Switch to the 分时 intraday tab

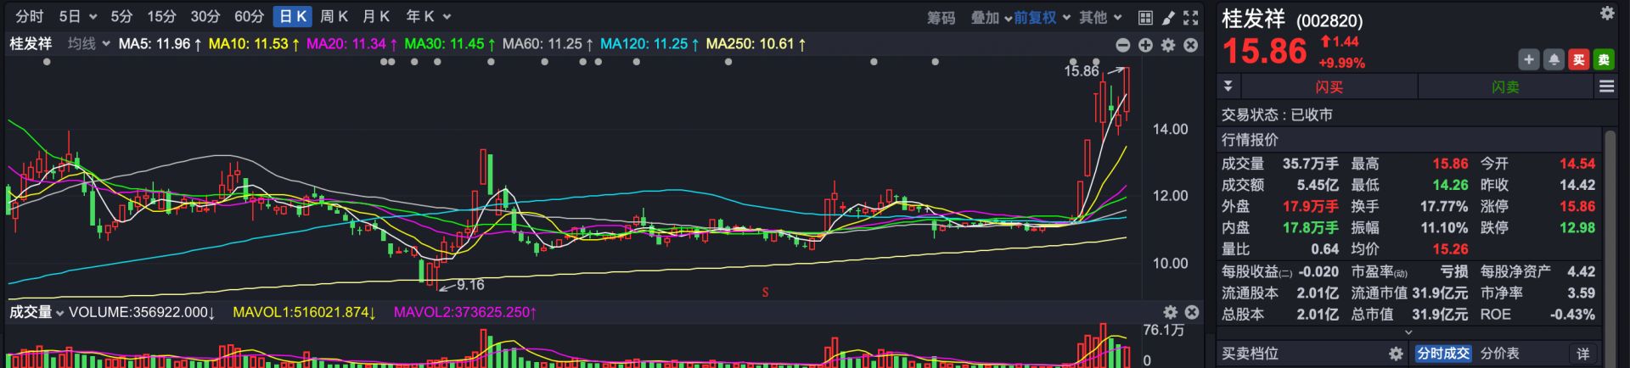[30, 16]
